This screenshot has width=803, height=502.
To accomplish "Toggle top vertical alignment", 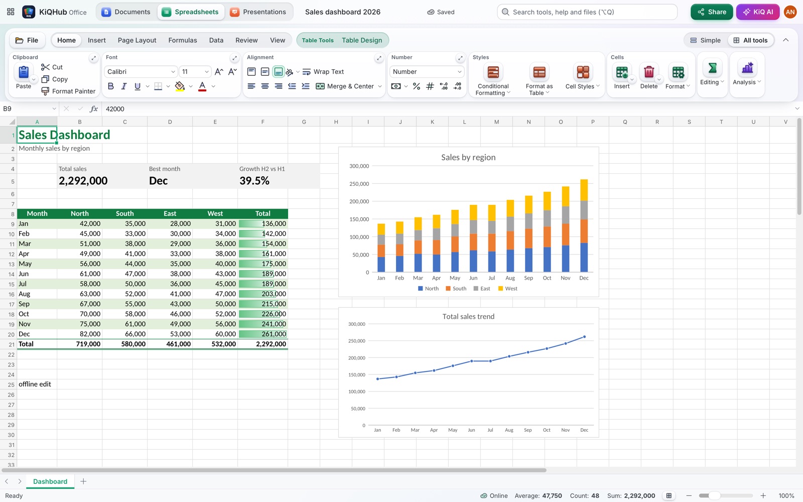I will (251, 72).
